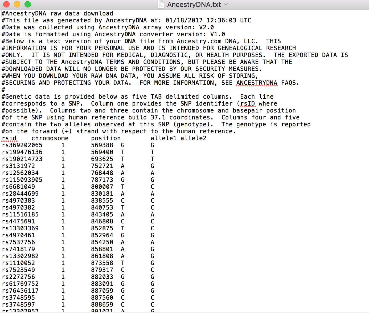Click rs61769752 identifier
The image size is (369, 313).
point(20,284)
